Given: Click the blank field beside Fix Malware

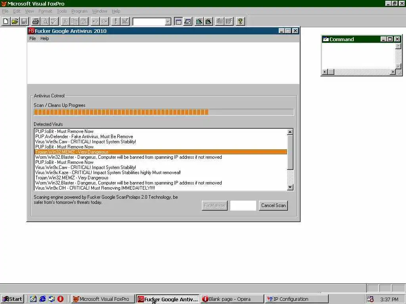Looking at the screenshot, I should coord(243,205).
